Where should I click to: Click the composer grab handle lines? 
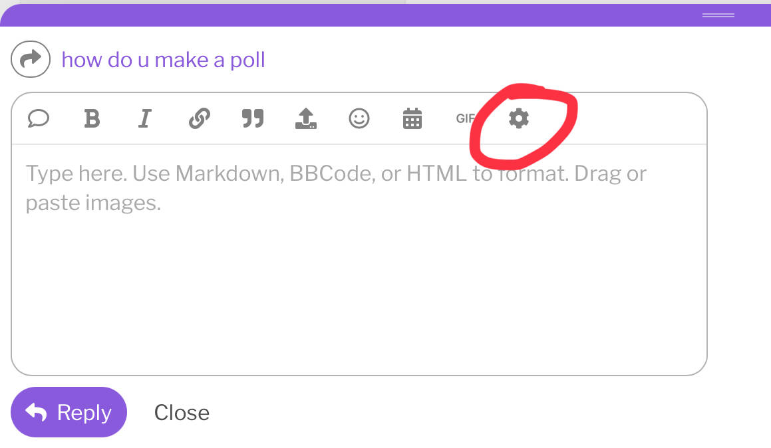[718, 15]
